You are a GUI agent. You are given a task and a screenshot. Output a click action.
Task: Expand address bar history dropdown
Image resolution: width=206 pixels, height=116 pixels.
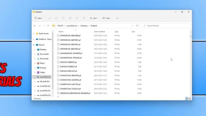(x=132, y=26)
